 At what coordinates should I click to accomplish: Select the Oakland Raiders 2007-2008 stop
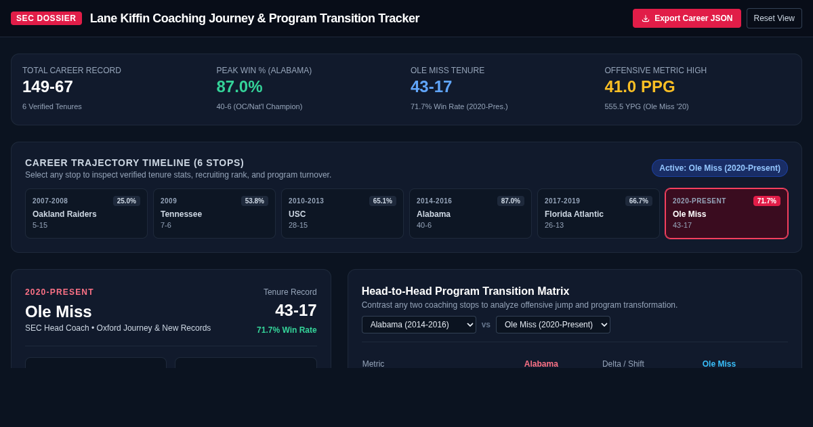click(86, 213)
